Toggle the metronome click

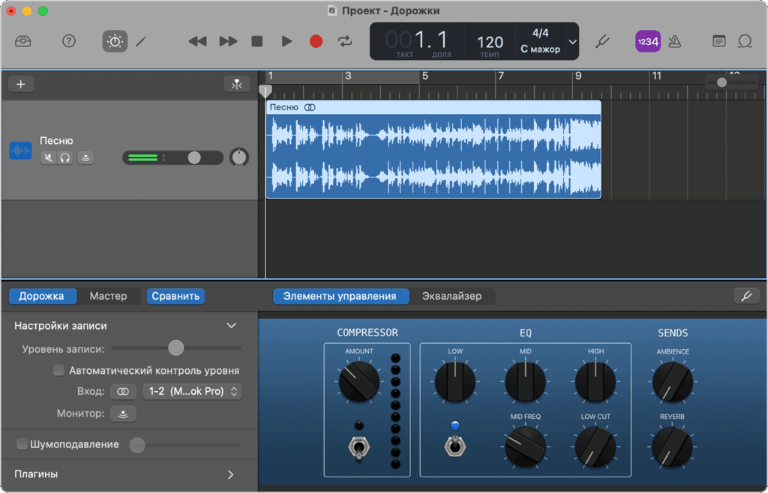point(675,41)
